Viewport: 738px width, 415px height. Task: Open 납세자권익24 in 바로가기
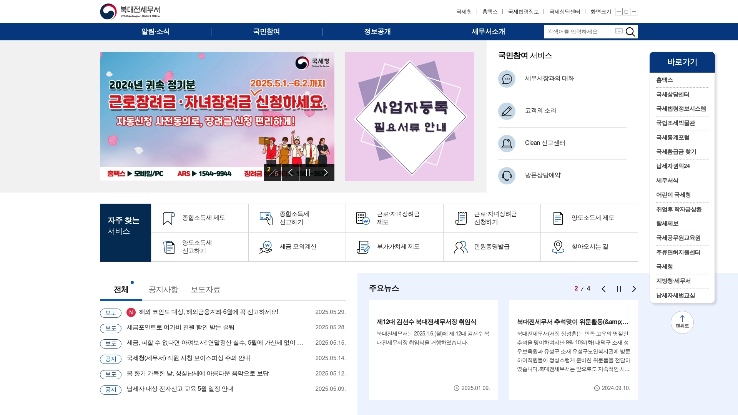click(673, 166)
